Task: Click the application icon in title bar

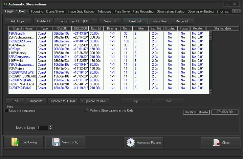Action: tap(4, 4)
